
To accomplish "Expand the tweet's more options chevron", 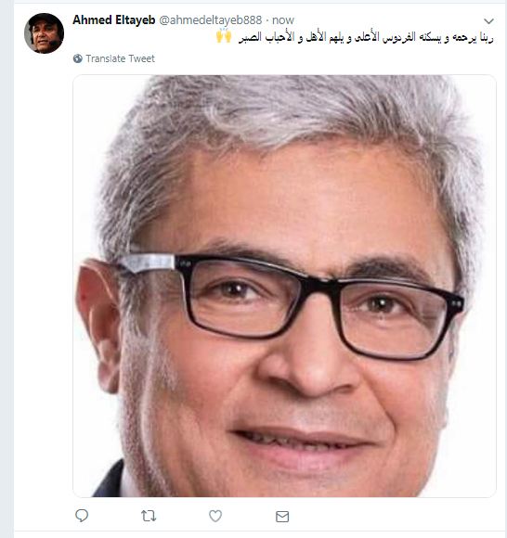I will coord(488,21).
